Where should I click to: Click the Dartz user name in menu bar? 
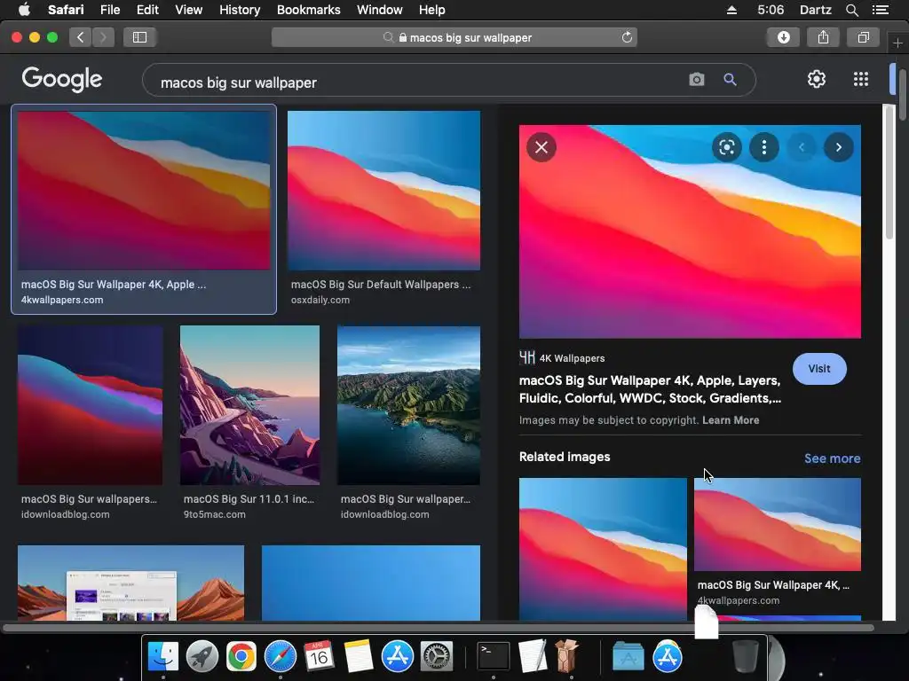815,10
